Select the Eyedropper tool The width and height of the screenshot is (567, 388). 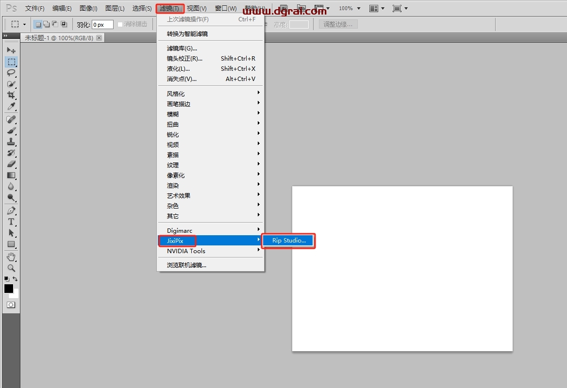click(x=11, y=106)
